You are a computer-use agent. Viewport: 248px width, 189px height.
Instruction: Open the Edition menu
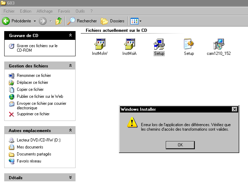26,11
